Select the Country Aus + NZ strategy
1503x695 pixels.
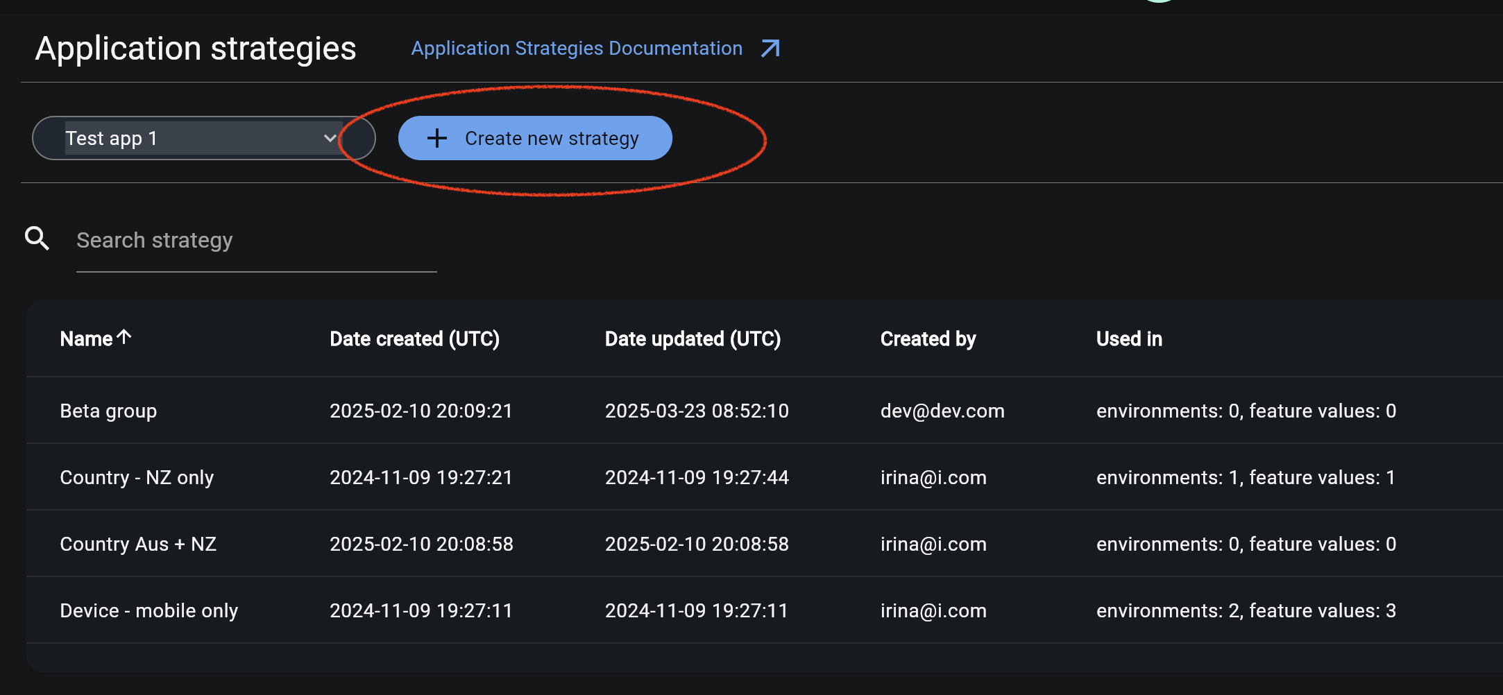tap(138, 543)
